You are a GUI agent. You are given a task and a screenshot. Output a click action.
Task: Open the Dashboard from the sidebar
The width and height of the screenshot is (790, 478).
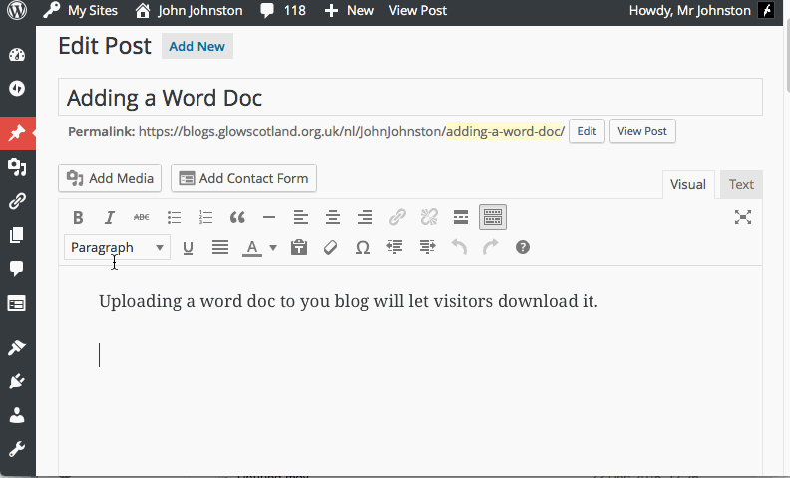click(x=17, y=55)
